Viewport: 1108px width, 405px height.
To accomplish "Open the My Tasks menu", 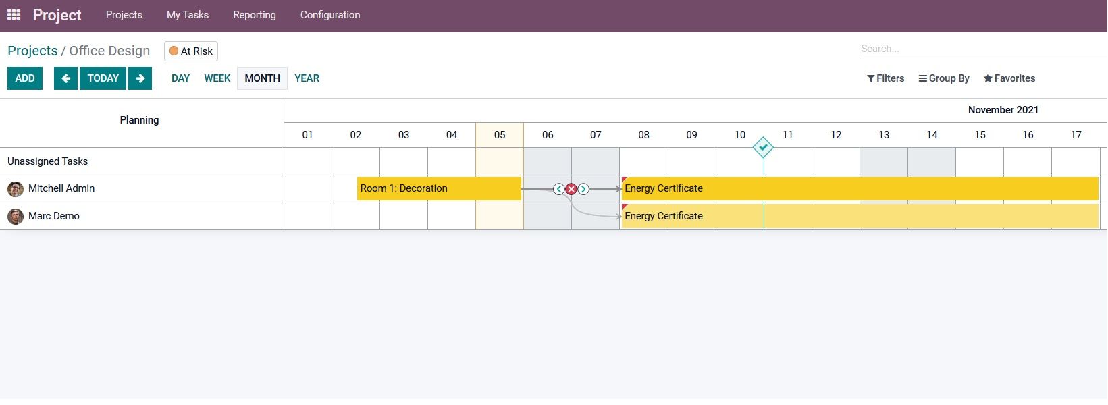I will (188, 15).
